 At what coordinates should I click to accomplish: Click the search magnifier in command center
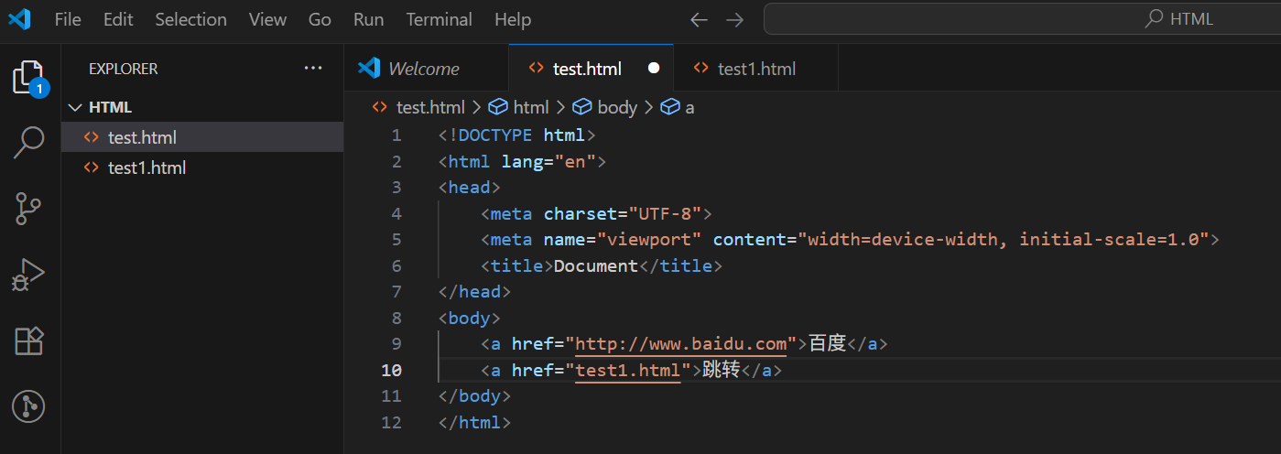(1155, 19)
